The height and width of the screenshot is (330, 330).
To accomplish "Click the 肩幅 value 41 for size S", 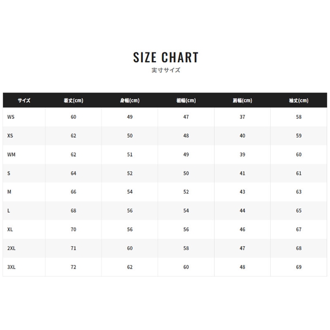I will click(x=242, y=173).
